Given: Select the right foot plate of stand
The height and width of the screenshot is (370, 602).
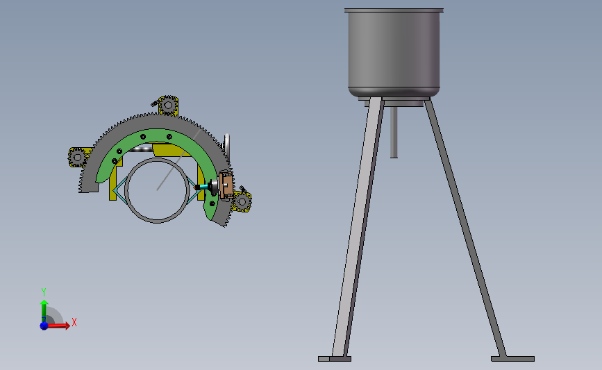Looking at the screenshot, I should [x=512, y=359].
